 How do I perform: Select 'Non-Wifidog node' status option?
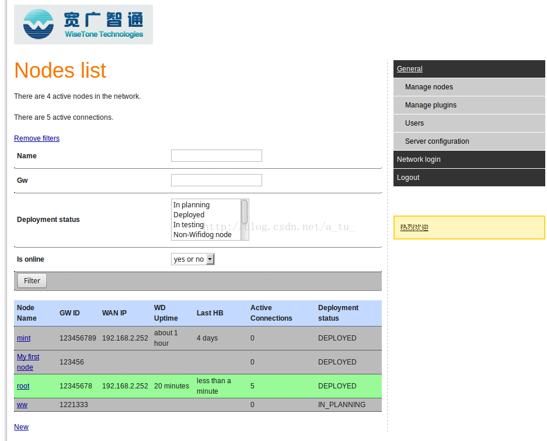(x=203, y=235)
